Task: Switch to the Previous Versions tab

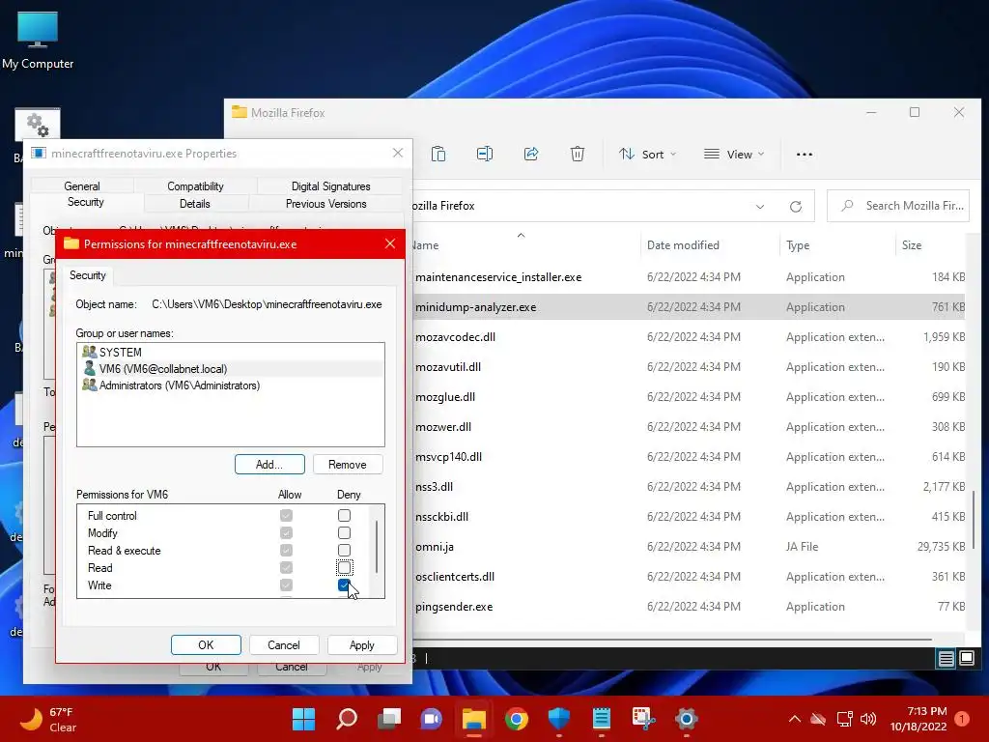Action: click(326, 204)
